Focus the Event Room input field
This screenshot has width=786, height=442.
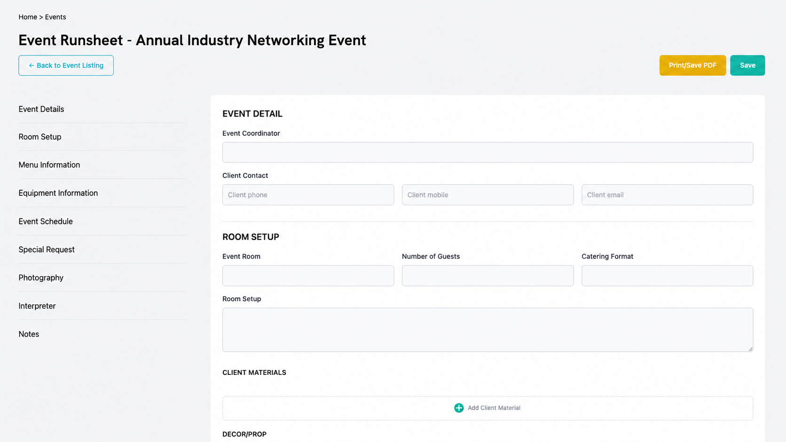click(x=308, y=276)
